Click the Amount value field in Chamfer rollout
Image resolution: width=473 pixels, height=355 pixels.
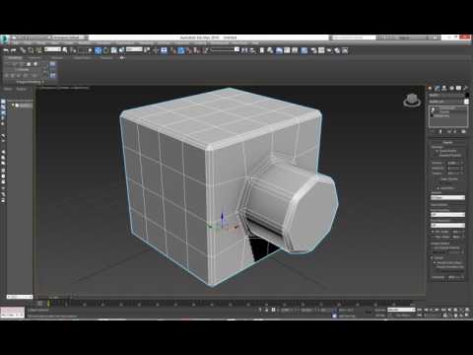click(453, 163)
